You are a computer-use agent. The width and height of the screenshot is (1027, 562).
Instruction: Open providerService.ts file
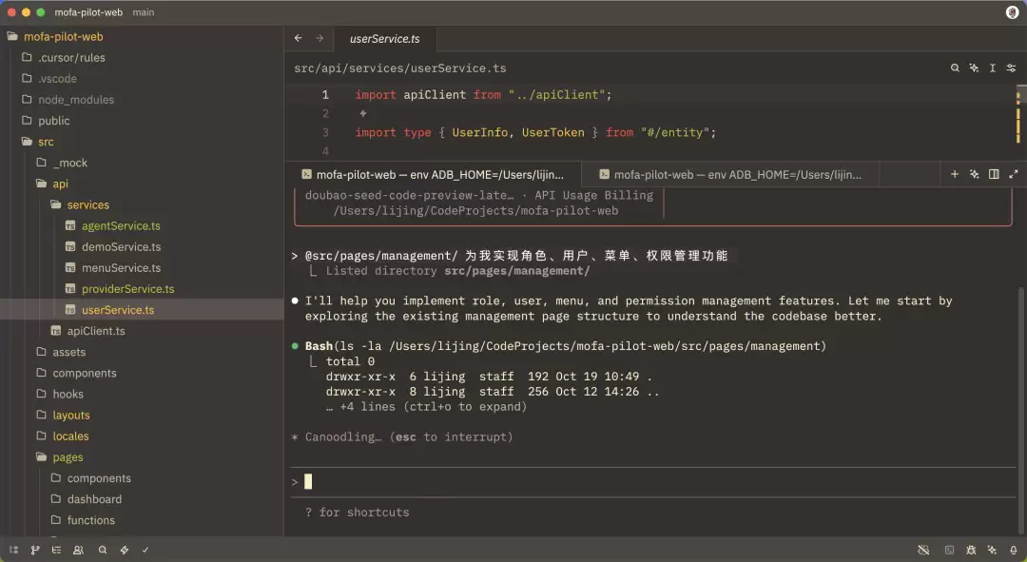pos(127,289)
